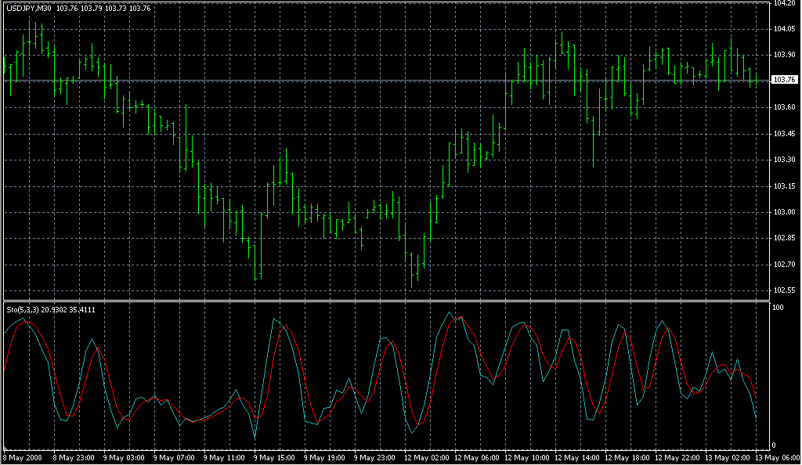This screenshot has height=465, width=802.
Task: Click the 103.00 price axis label
Action: 784,212
